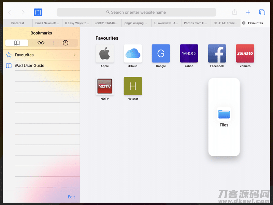Switch to the Email Newslett... tab
The width and height of the screenshot is (273, 205).
(x=47, y=23)
